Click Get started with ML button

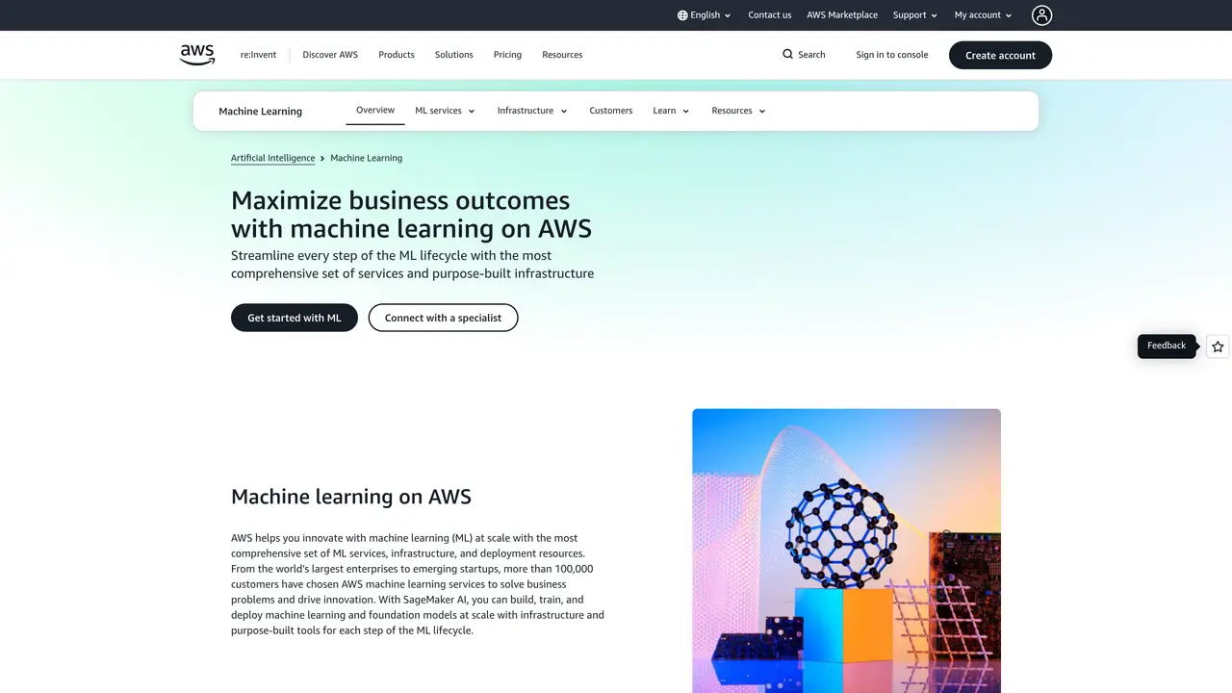tap(295, 318)
